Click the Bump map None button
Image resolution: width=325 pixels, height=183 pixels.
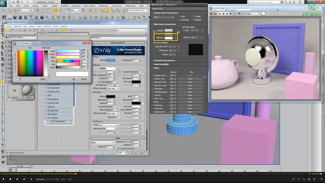click(190, 102)
